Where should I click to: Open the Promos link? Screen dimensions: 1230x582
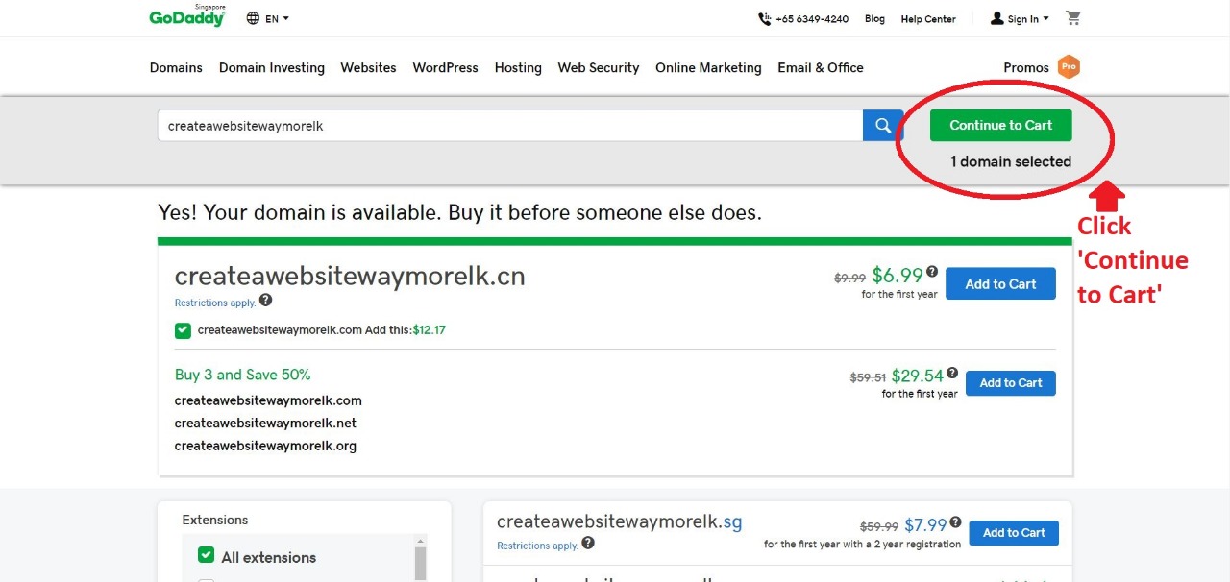click(1026, 68)
